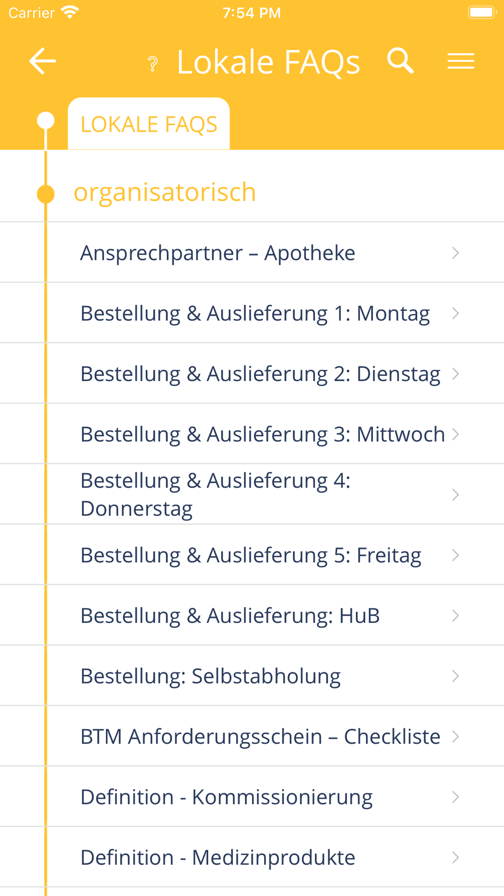The image size is (504, 896).
Task: Tap the back arrow icon
Action: tap(42, 61)
